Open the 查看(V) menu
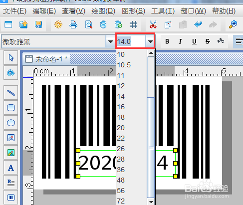 (x=73, y=11)
